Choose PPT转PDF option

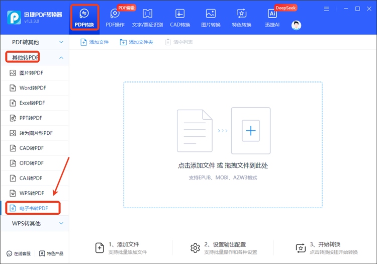tap(35, 118)
